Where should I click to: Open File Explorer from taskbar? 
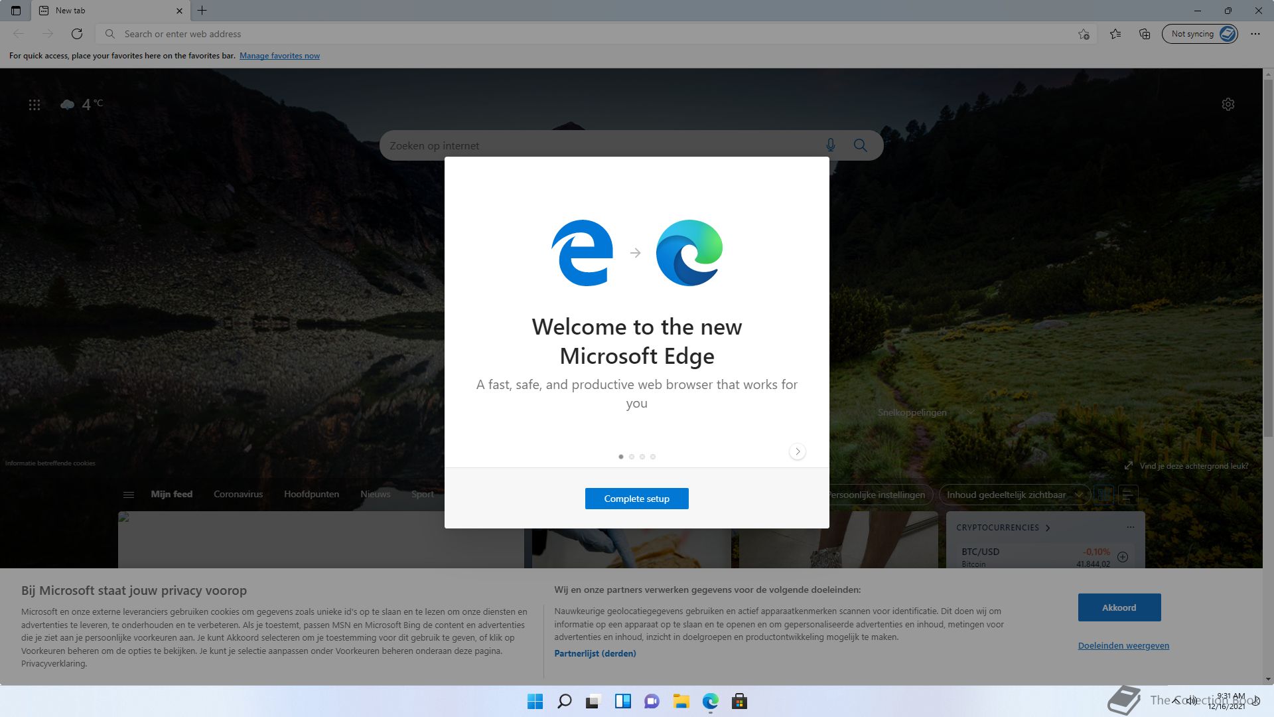tap(681, 701)
